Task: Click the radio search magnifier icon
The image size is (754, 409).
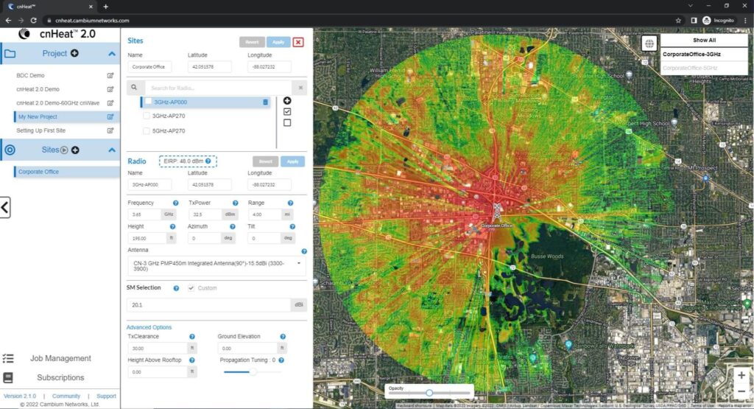Action: [x=134, y=88]
